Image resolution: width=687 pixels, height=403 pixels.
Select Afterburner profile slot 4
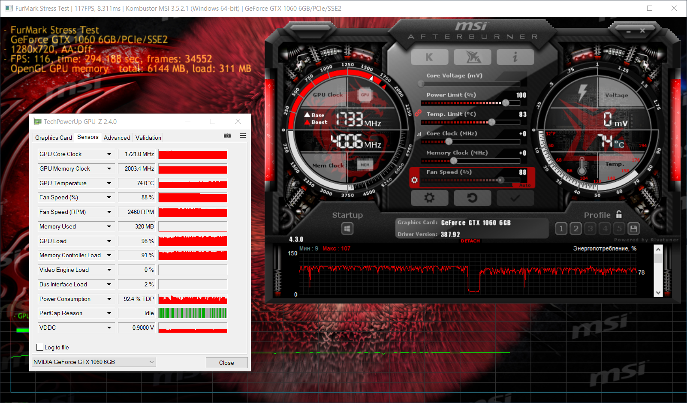pyautogui.click(x=605, y=229)
